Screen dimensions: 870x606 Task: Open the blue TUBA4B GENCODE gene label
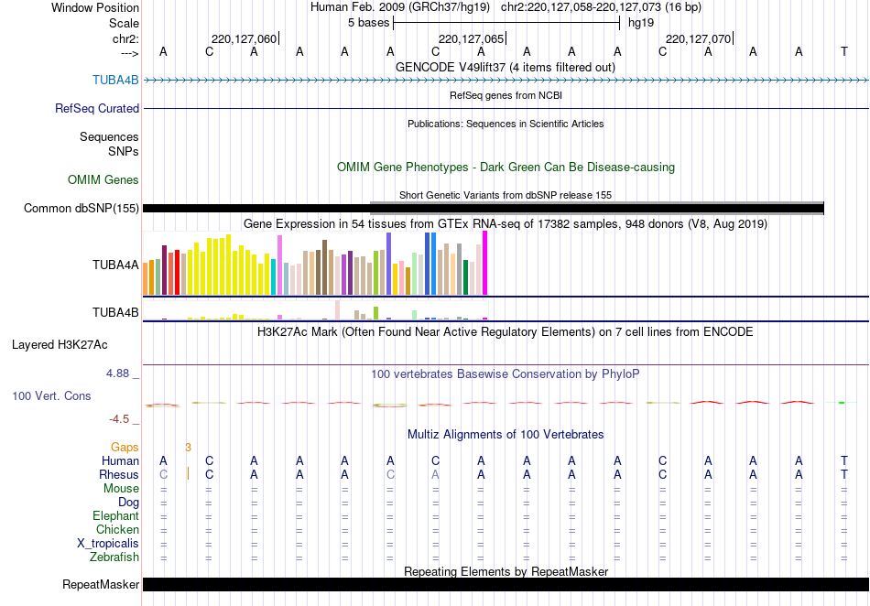pyautogui.click(x=115, y=80)
